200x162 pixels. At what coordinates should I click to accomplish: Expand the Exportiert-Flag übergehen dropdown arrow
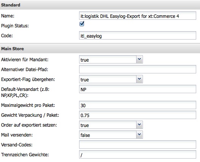[139, 79]
